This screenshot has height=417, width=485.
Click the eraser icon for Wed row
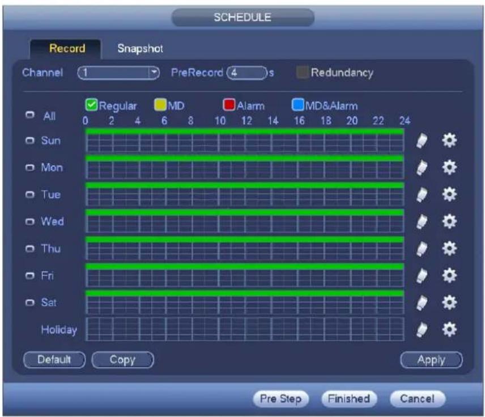(x=422, y=222)
